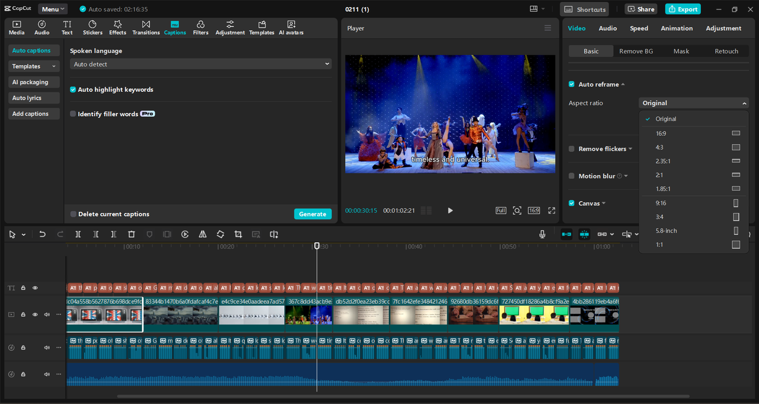Open the Transitions panel

pyautogui.click(x=146, y=27)
